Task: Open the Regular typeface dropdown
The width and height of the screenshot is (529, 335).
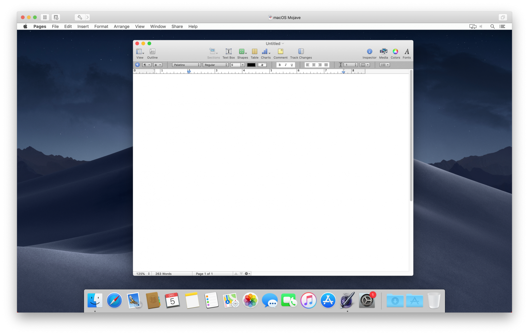Action: coord(216,65)
